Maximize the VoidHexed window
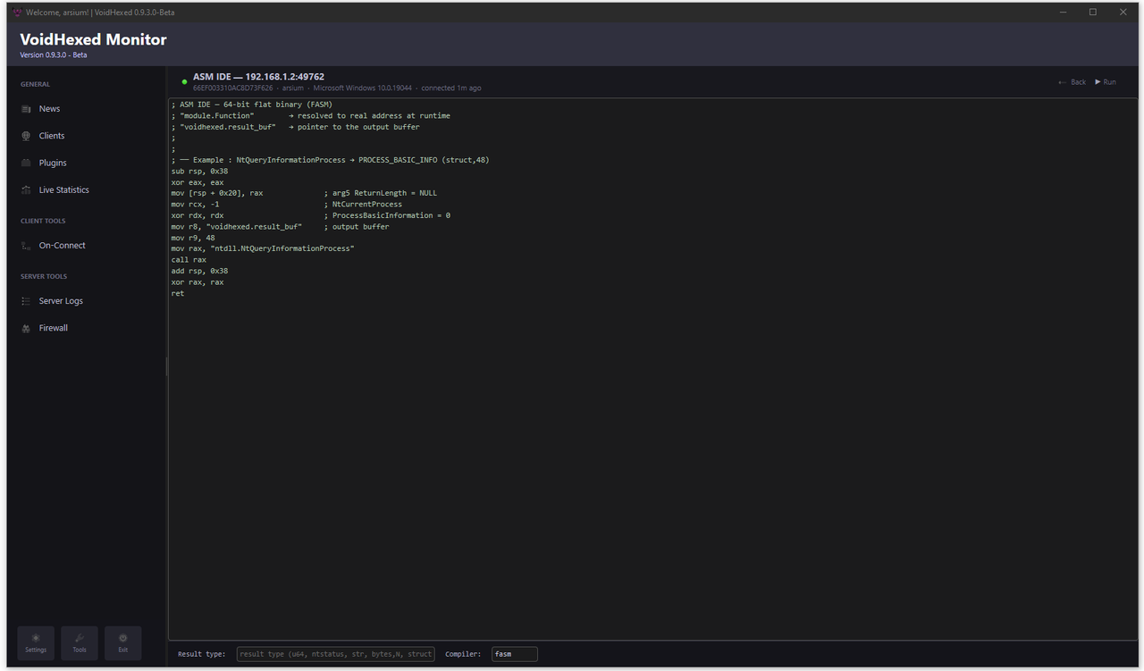The height and width of the screenshot is (671, 1144). [x=1092, y=12]
